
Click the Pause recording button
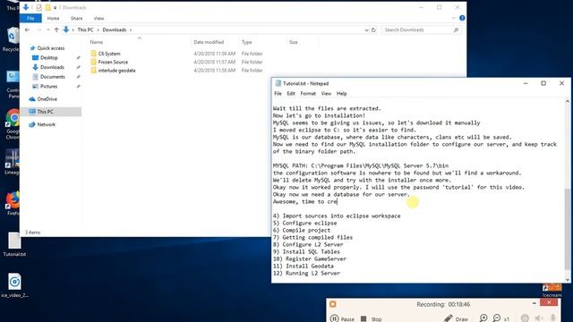pyautogui.click(x=342, y=318)
